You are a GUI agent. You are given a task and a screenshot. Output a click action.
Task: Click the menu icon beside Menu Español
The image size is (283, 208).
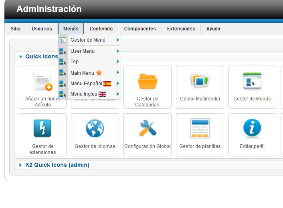[63, 84]
